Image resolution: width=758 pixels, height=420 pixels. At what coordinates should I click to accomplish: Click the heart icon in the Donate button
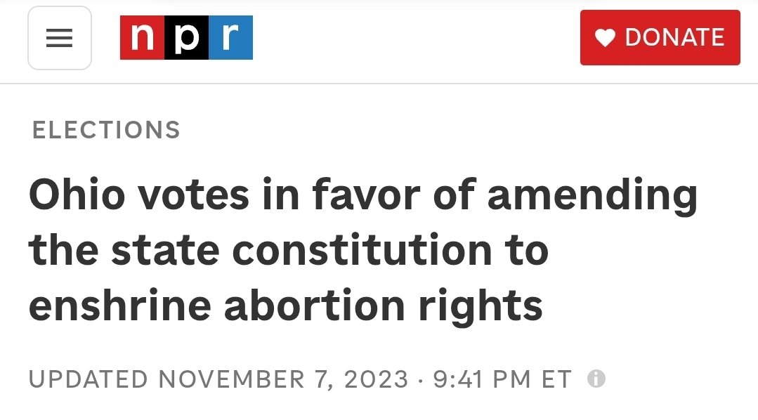coord(605,38)
